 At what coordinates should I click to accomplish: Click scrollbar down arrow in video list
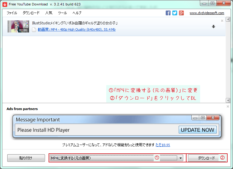pos(228,100)
